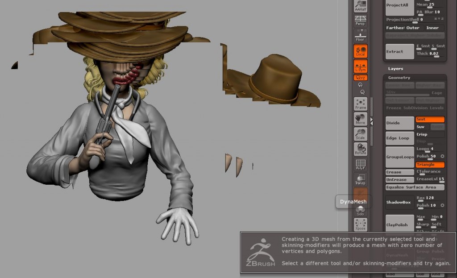Toggle the Smt smoothing option
This screenshot has height=278, width=457.
coord(430,120)
